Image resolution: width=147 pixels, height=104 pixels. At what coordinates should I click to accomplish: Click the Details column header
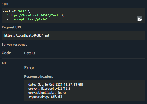click(30, 53)
